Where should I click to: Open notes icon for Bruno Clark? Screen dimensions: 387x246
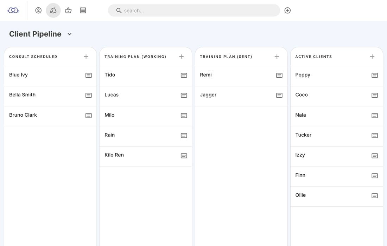pyautogui.click(x=89, y=115)
